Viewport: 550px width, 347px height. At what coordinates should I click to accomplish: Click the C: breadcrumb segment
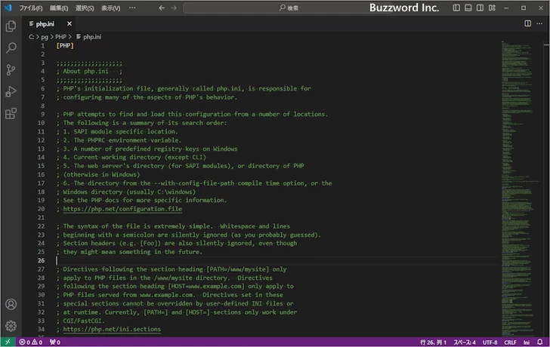click(32, 37)
